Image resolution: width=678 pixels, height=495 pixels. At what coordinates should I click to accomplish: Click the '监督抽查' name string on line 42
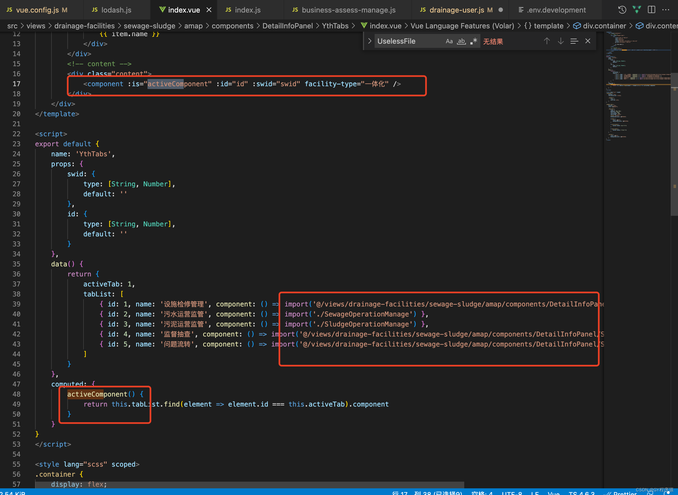click(x=177, y=334)
